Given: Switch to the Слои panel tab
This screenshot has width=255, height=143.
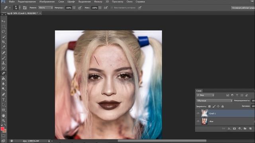Looking at the screenshot, I should point(199,91).
